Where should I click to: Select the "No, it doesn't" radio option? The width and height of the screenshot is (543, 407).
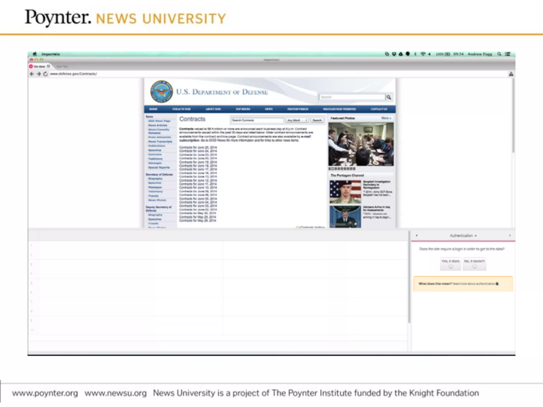coord(474,267)
